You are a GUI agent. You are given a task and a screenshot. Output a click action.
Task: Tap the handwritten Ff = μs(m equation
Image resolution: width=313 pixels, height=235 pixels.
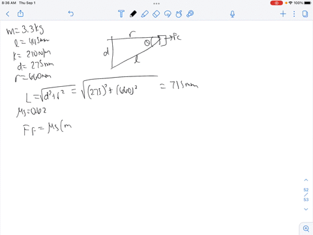tap(48, 129)
